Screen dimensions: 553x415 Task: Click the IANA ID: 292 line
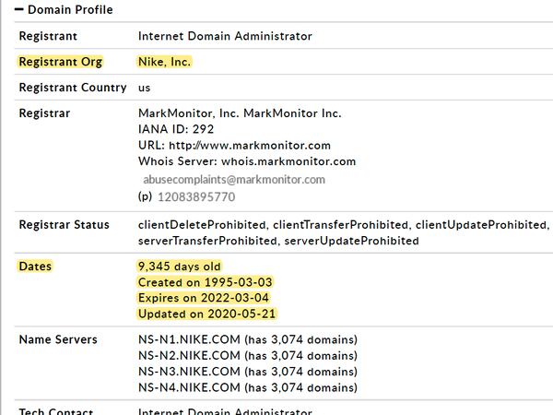click(x=176, y=129)
